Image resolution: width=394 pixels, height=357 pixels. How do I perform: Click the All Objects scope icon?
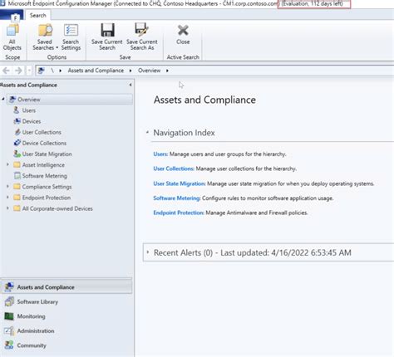coord(12,30)
